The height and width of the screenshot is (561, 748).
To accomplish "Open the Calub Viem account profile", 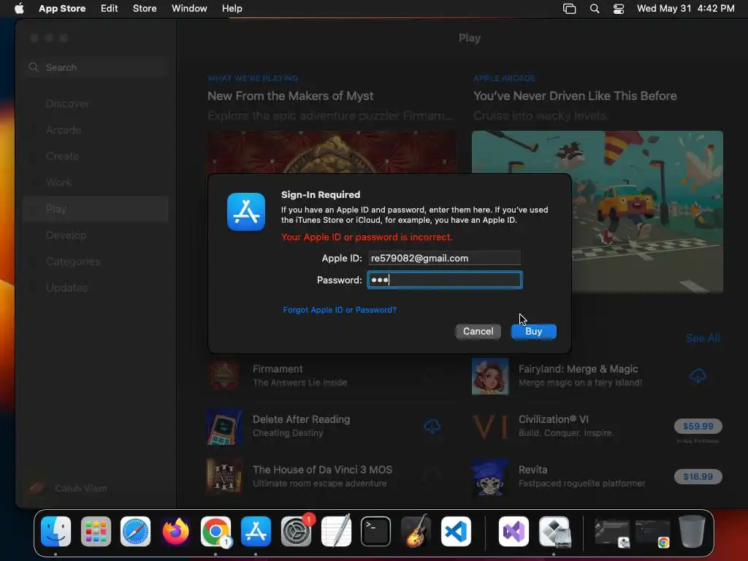I will [x=69, y=488].
